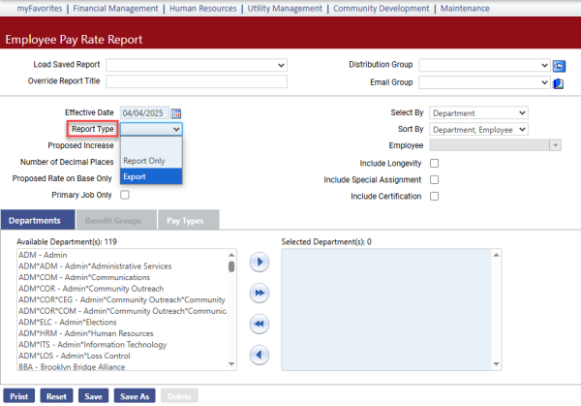Open the Select By Department dropdown
The width and height of the screenshot is (581, 406).
(x=478, y=113)
